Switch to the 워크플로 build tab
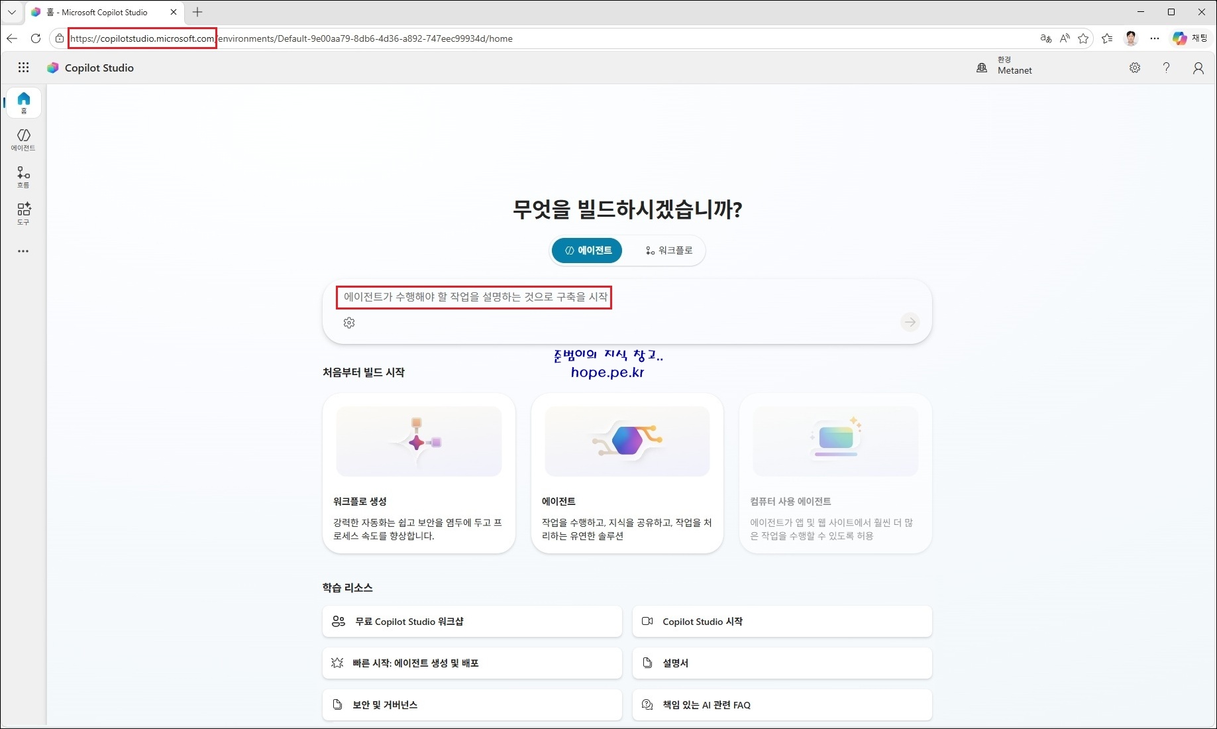The height and width of the screenshot is (729, 1217). tap(668, 251)
